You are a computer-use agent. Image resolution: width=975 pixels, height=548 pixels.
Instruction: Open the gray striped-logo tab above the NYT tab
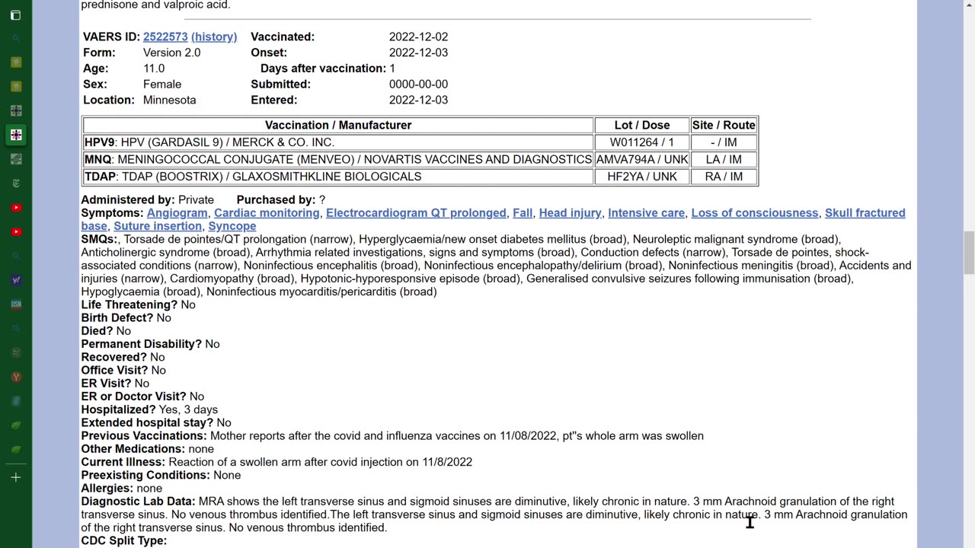pyautogui.click(x=16, y=159)
